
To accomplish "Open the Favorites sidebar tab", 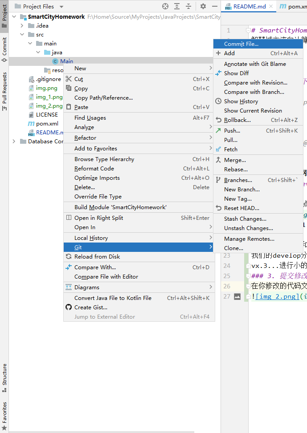I will pyautogui.click(x=4, y=416).
